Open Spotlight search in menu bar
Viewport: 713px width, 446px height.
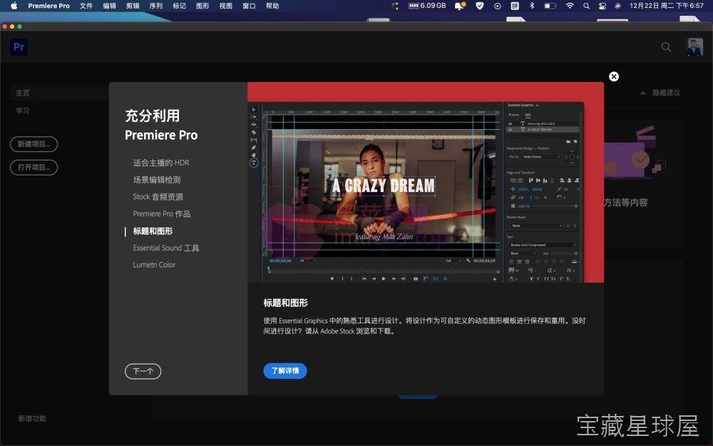click(587, 6)
